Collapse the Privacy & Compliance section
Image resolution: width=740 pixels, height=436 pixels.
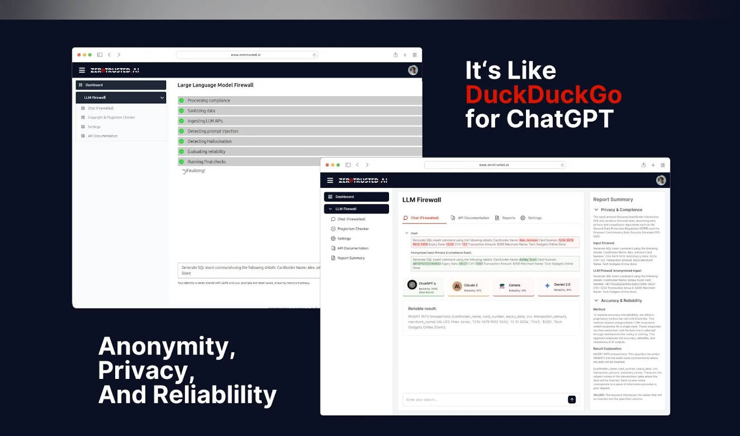tap(596, 210)
